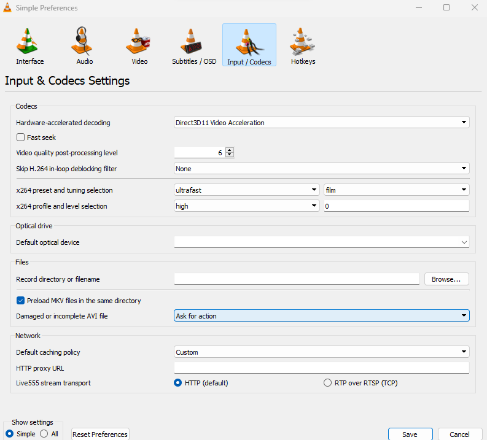Cancel the preferences dialog

tap(459, 434)
